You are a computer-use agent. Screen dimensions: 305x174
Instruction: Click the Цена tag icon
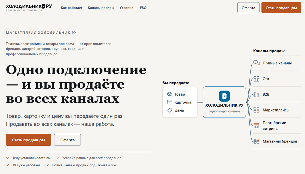pyautogui.click(x=170, y=110)
